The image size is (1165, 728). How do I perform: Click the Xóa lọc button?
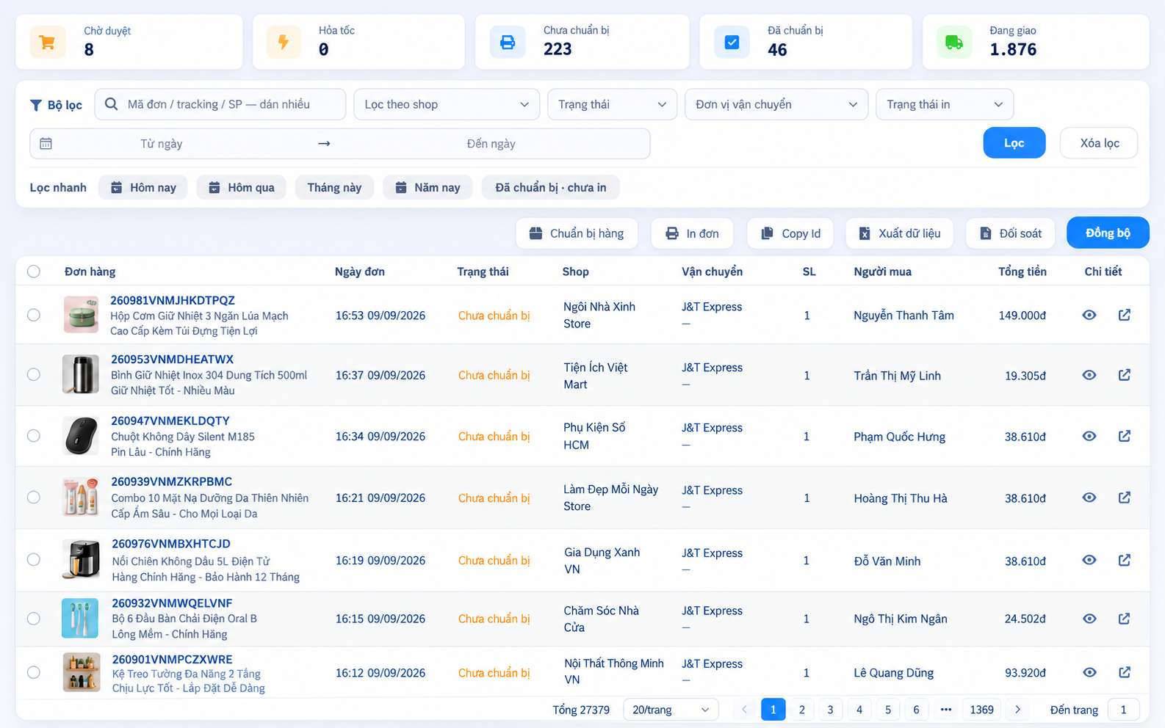pos(1099,143)
